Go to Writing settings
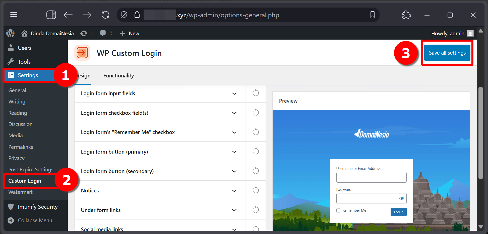 click(17, 102)
